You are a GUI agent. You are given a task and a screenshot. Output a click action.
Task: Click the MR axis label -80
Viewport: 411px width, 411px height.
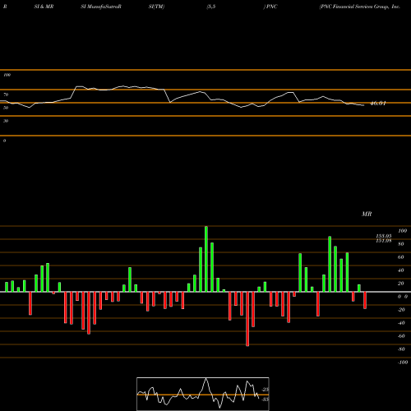tap(401, 349)
